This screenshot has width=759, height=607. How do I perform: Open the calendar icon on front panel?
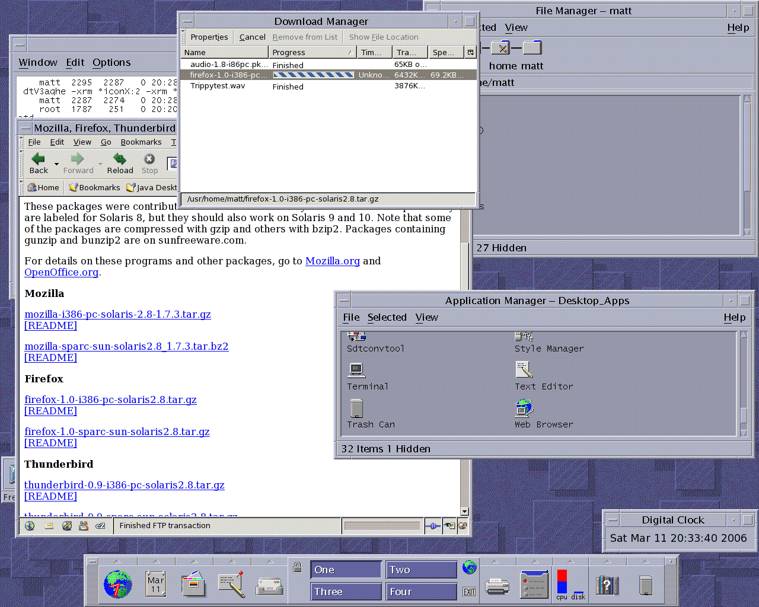tap(155, 584)
